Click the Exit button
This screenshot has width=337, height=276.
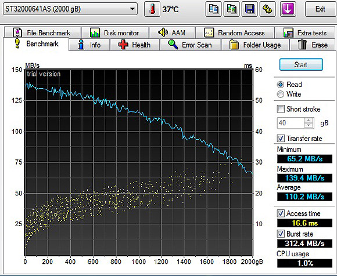click(320, 9)
